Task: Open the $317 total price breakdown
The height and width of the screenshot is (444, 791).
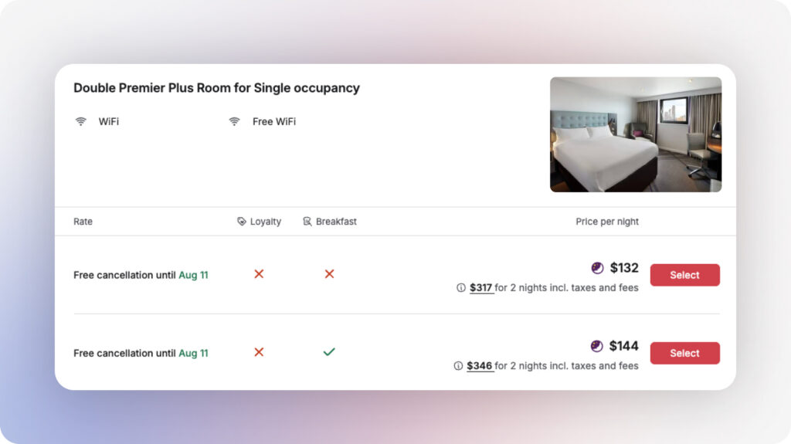Action: coord(480,288)
